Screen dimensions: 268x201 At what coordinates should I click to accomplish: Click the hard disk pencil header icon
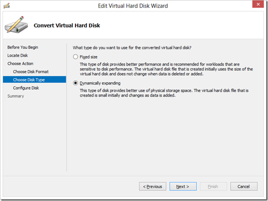click(x=16, y=25)
